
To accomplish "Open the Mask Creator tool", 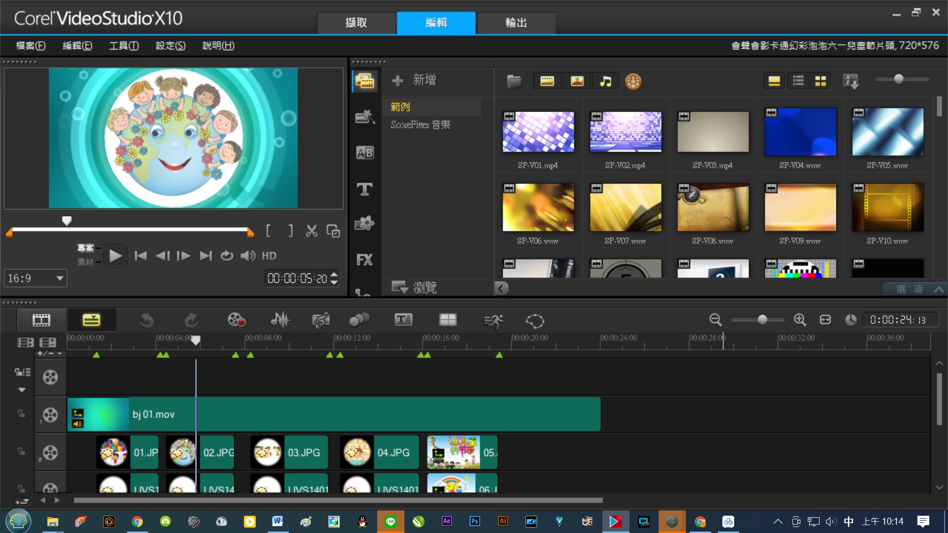I will pyautogui.click(x=535, y=321).
